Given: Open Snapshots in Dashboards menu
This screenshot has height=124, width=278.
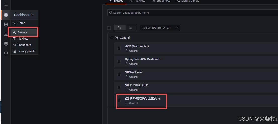Looking at the screenshot, I should 24,45.
